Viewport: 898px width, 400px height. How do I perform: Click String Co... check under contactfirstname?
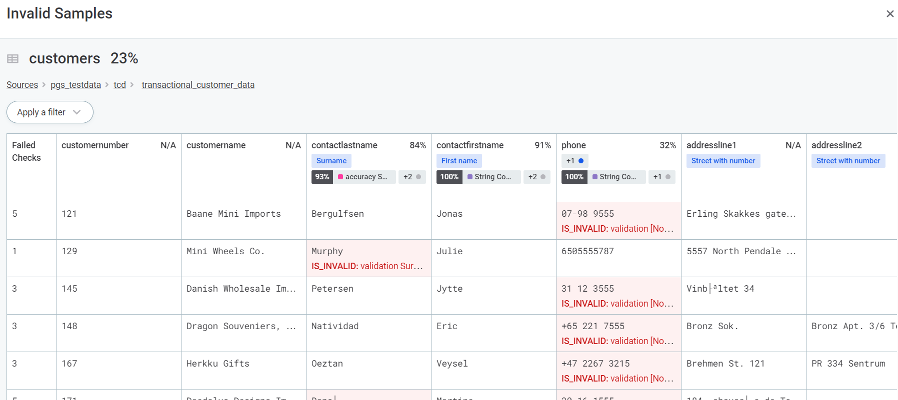(x=488, y=177)
